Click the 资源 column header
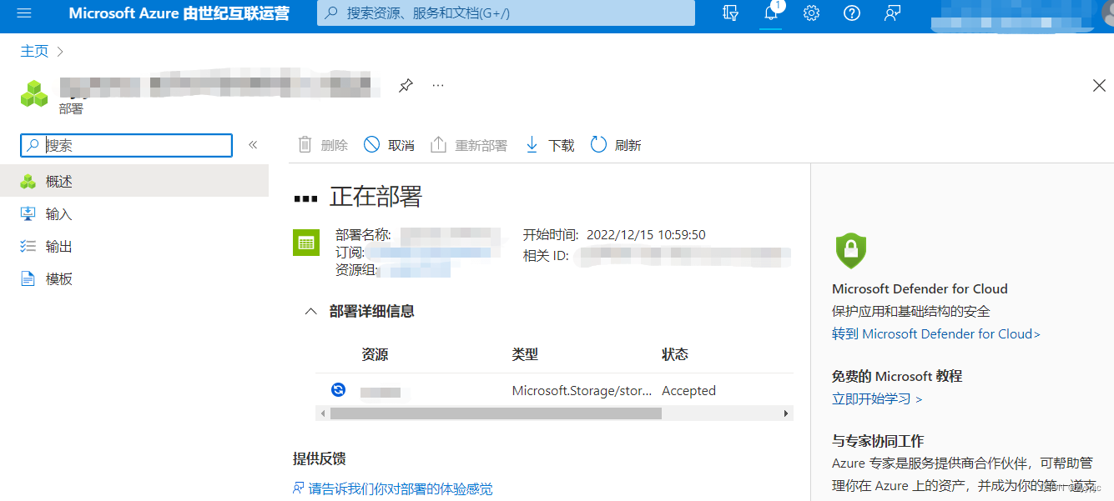 click(375, 355)
